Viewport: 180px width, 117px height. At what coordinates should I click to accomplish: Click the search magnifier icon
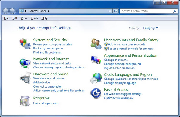175,11
